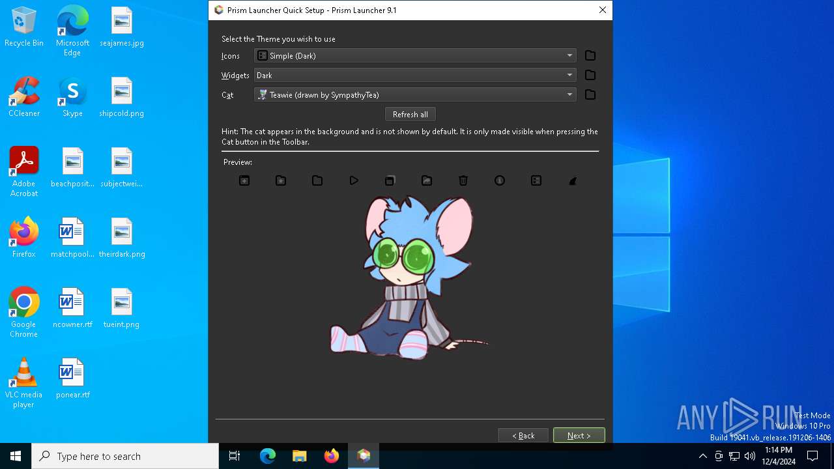Click the starred folder preview icon

point(281,180)
